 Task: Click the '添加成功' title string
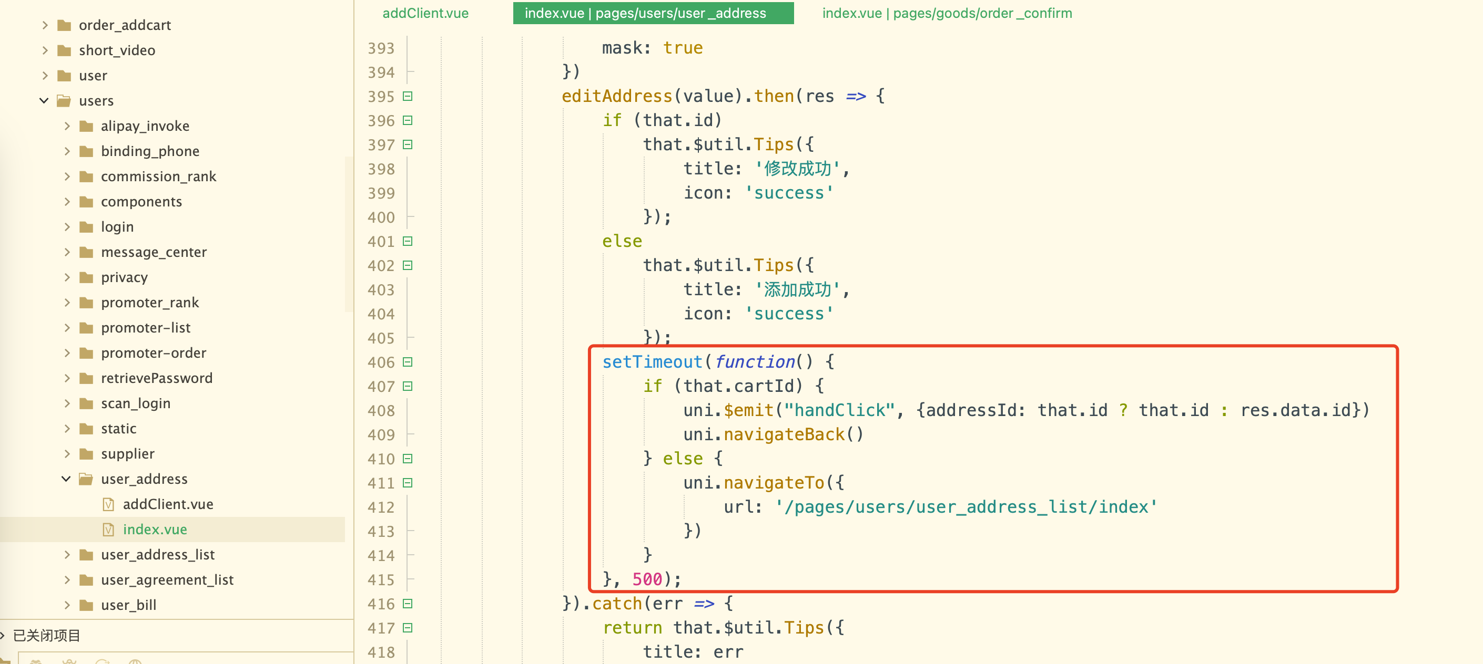coord(797,289)
